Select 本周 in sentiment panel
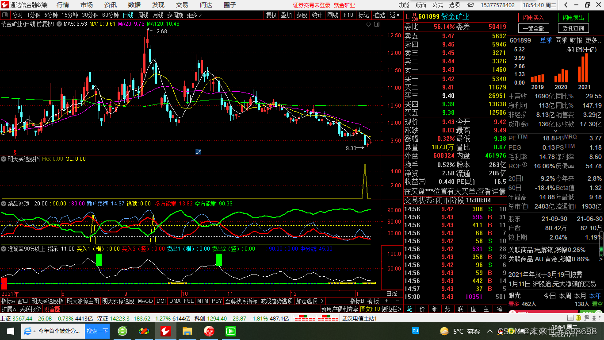This screenshot has height=340, width=604. click(x=565, y=296)
